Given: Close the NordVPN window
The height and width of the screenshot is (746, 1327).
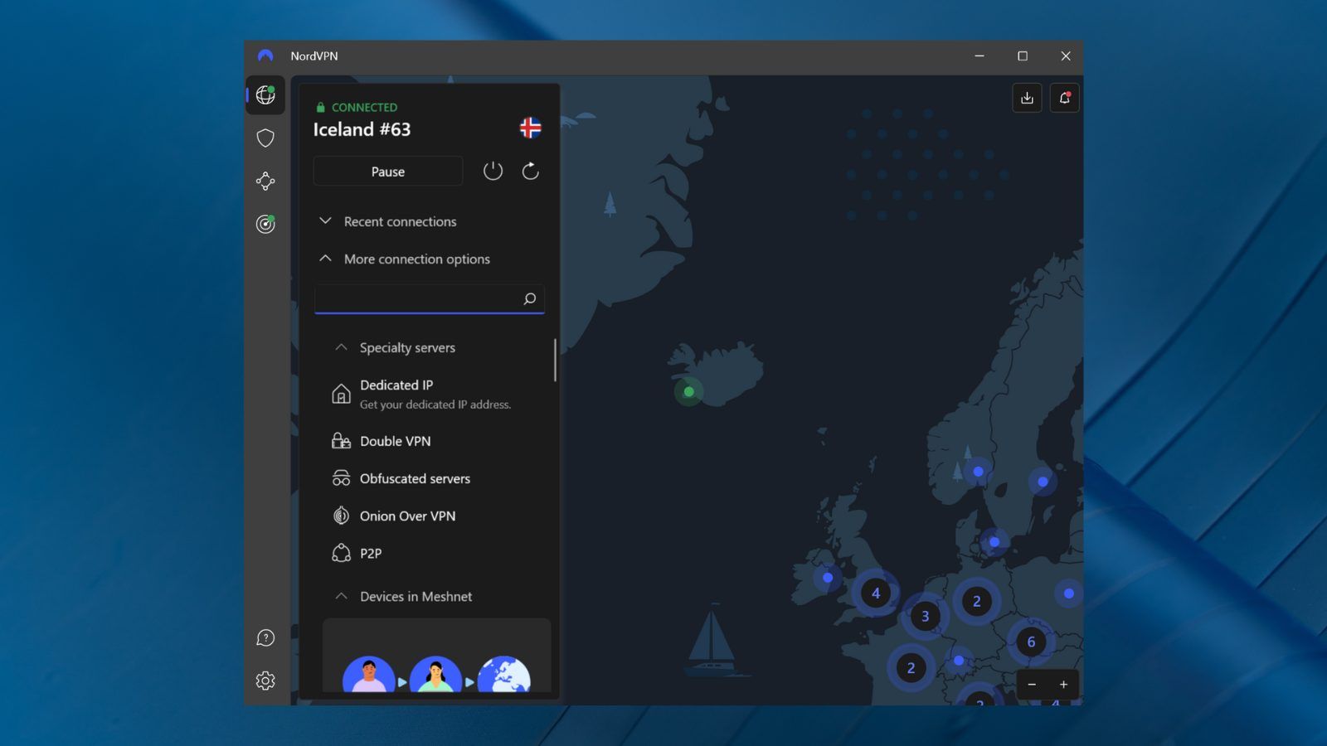Looking at the screenshot, I should [x=1066, y=56].
